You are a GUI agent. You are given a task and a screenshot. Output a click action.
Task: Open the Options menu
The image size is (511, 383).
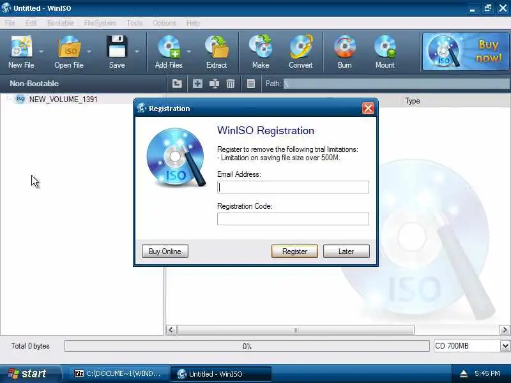point(164,23)
